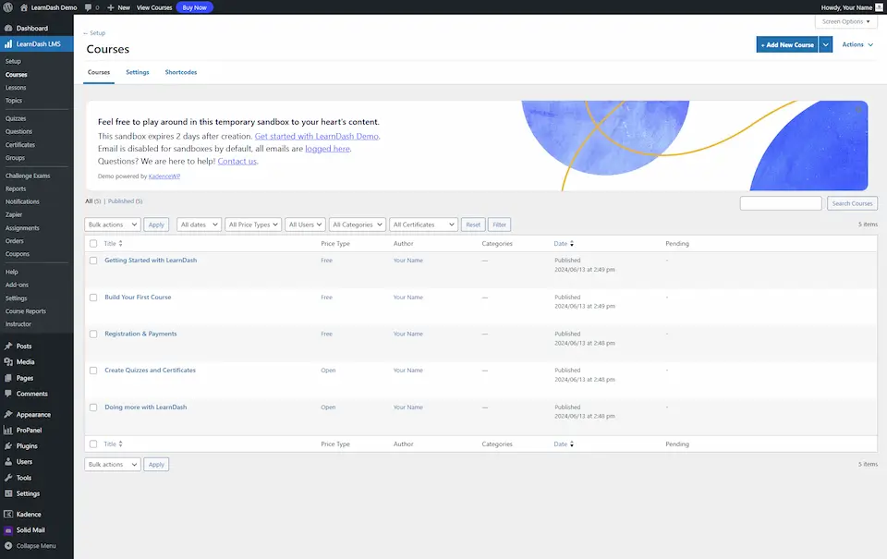Image resolution: width=887 pixels, height=559 pixels.
Task: Click the Appearance brush icon
Action: coord(8,415)
